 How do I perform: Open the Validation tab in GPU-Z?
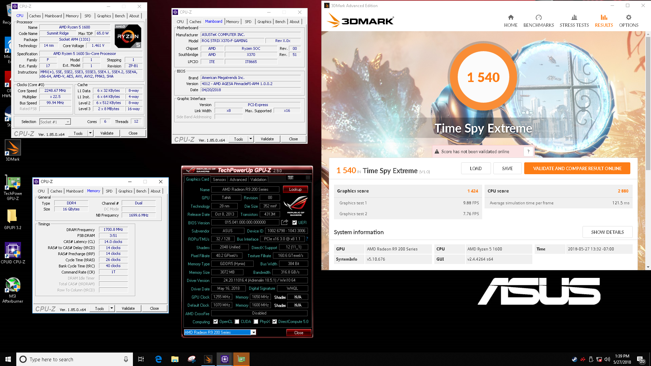(x=258, y=180)
